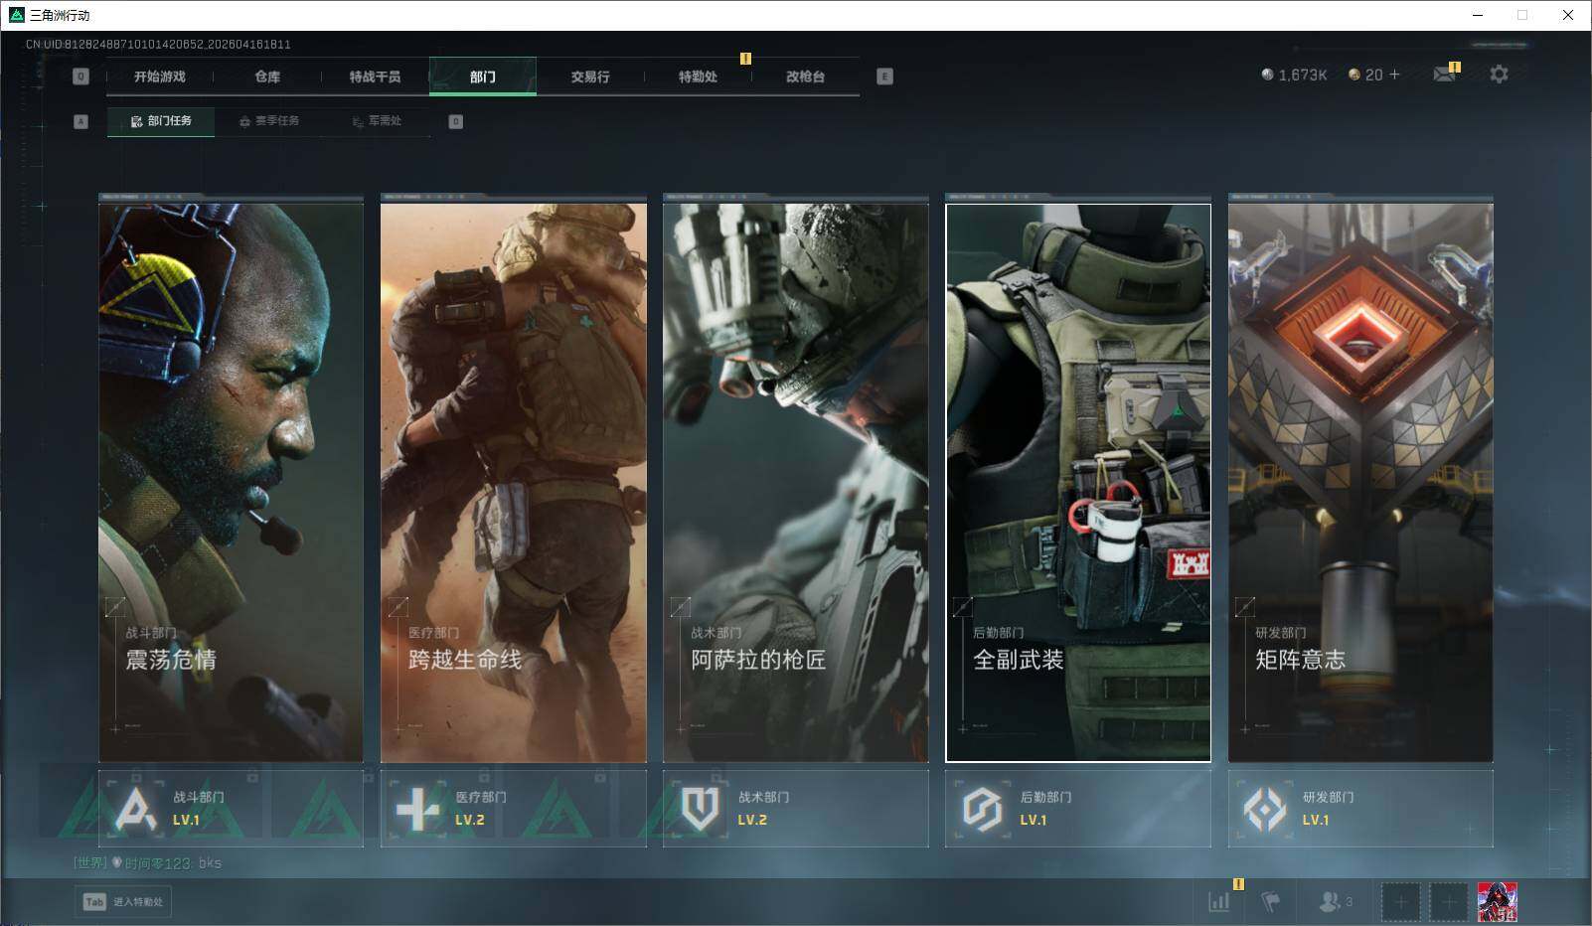
Task: Select the 战术部门 LV.2 level panel
Action: coord(796,809)
